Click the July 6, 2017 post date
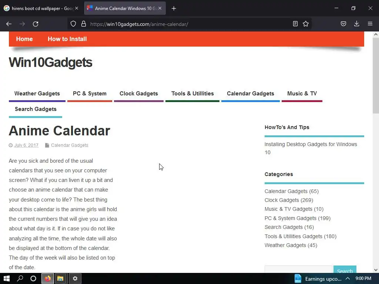Image resolution: width=379 pixels, height=284 pixels. (x=26, y=145)
